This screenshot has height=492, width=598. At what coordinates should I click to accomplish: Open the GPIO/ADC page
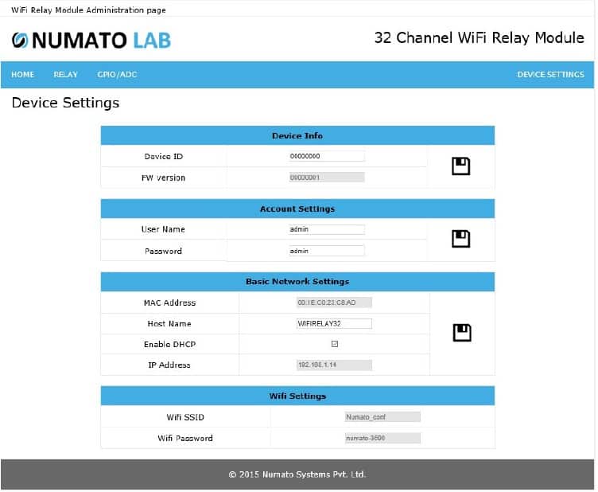tap(117, 75)
